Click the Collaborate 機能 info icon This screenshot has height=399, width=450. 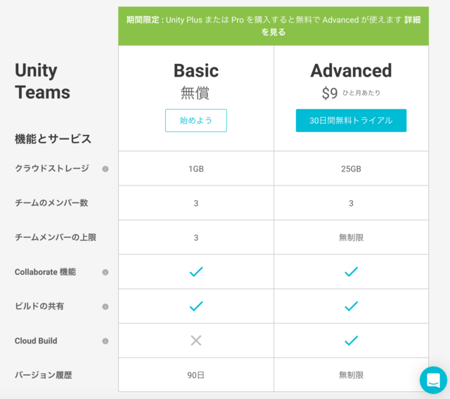tap(105, 272)
